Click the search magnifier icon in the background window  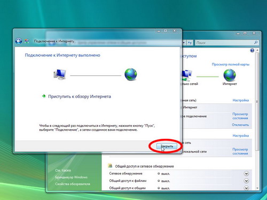256,43
